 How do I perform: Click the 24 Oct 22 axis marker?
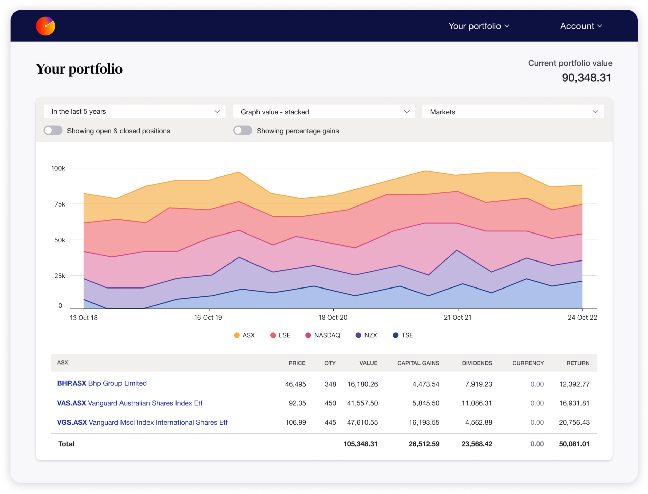(583, 318)
